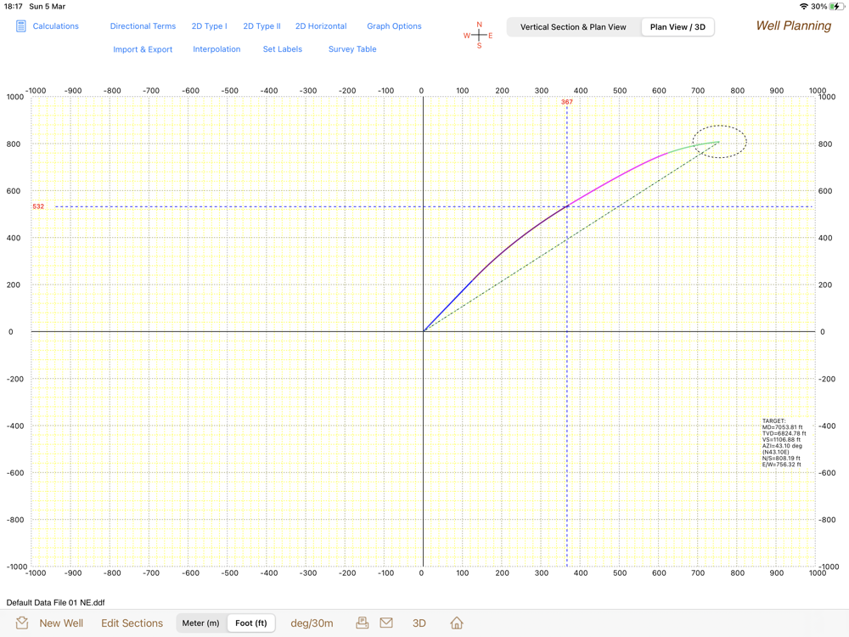Select Foot (ft) units

[x=251, y=623]
